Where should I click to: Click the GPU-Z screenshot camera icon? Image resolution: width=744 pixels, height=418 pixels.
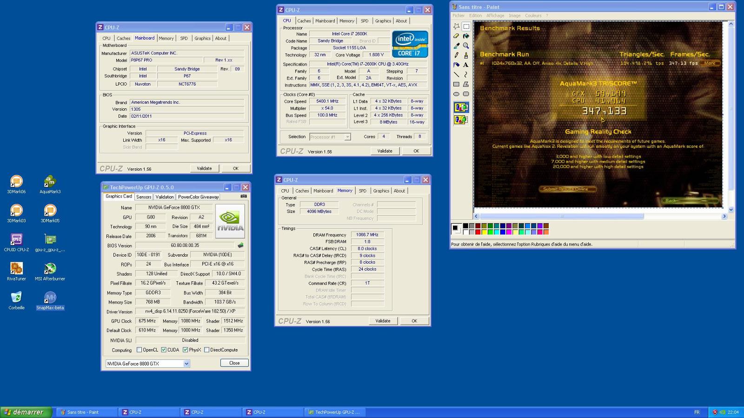pyautogui.click(x=243, y=196)
